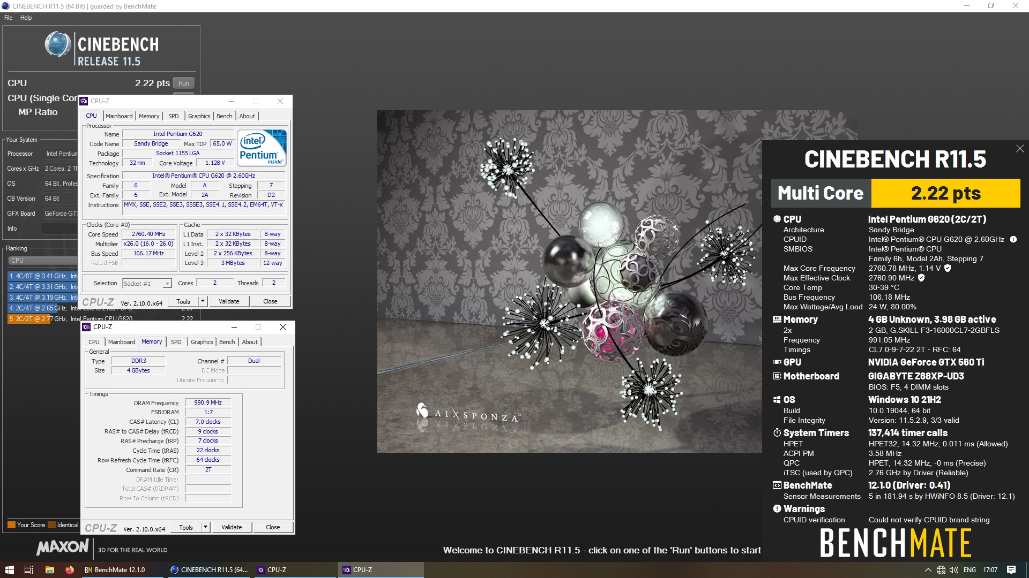Viewport: 1029px width, 578px height.
Task: Activate first CPU-Z taskbar item
Action: click(295, 570)
